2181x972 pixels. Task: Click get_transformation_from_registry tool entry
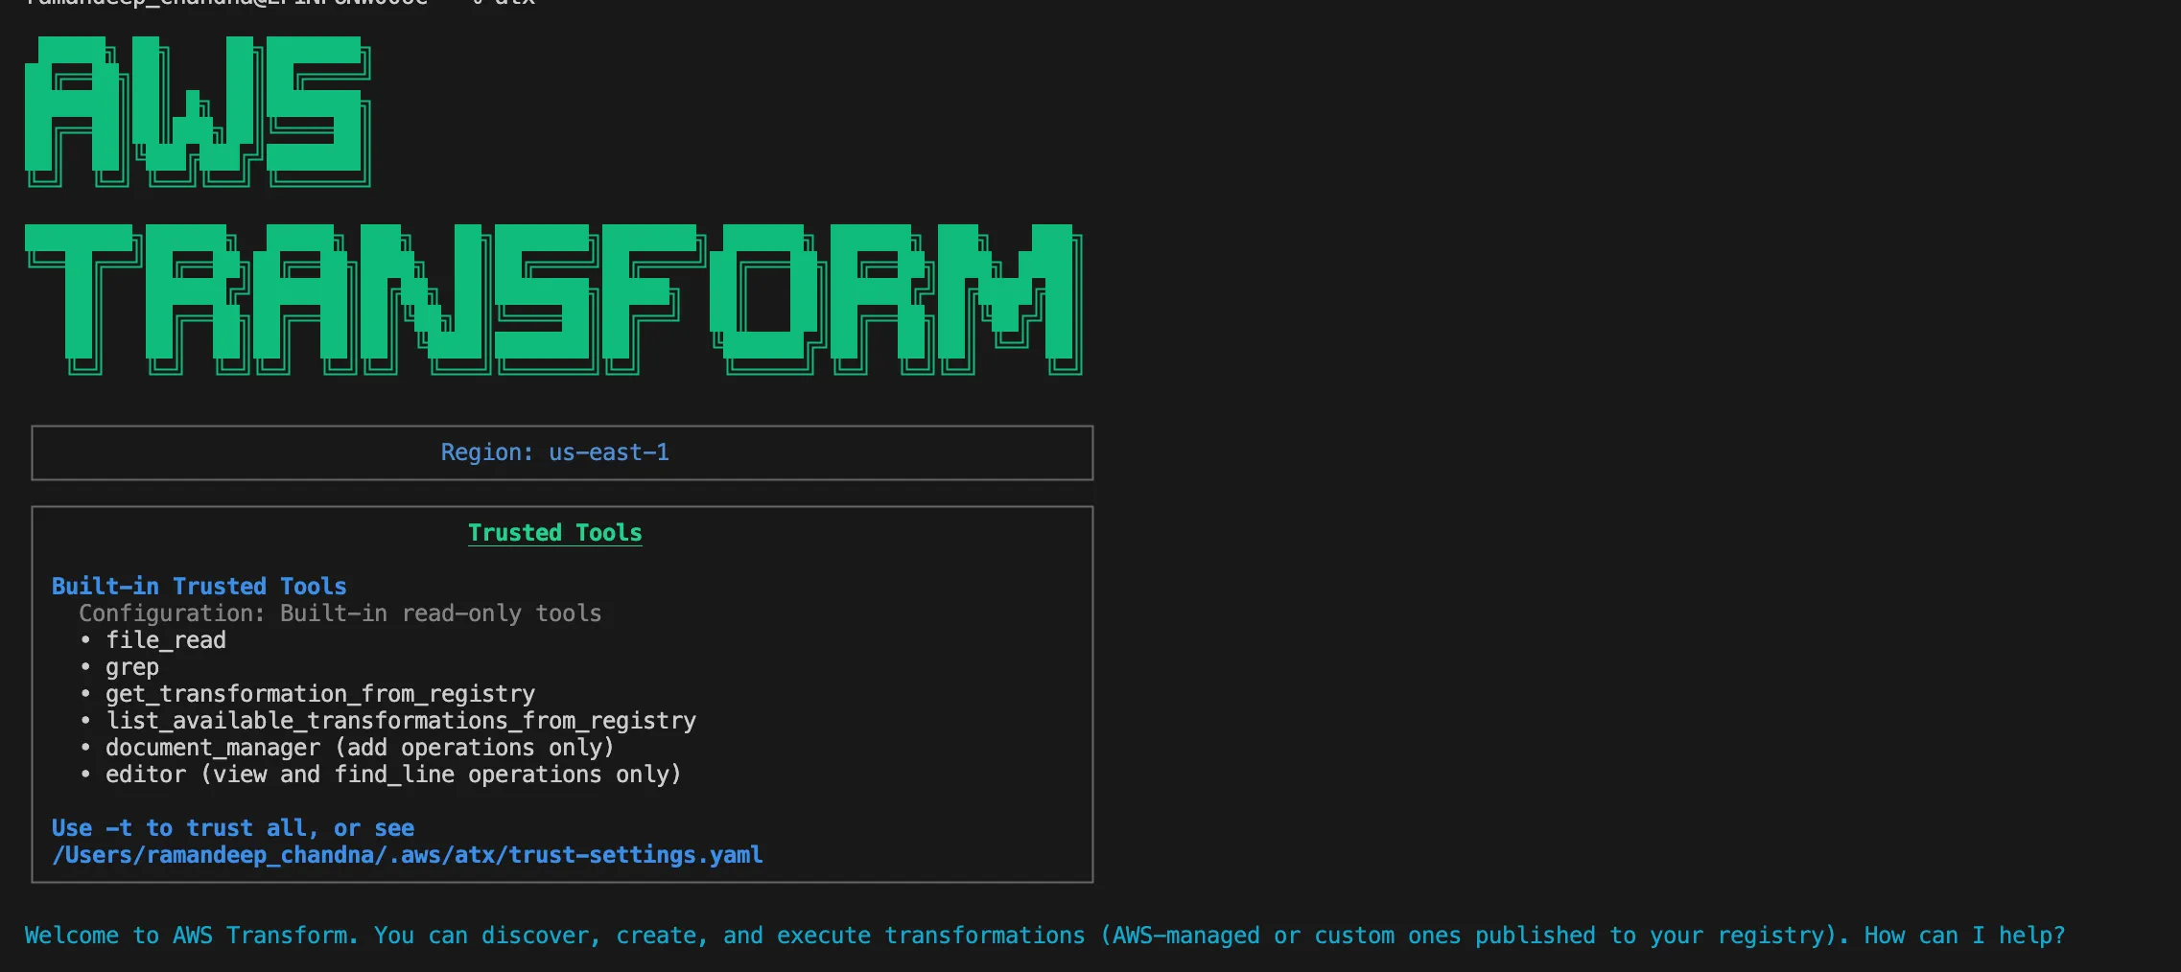(320, 694)
